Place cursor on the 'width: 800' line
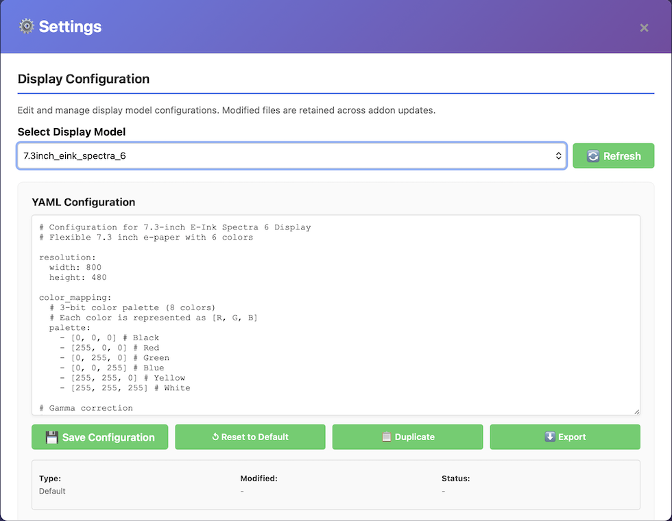Screen dimensions: 672x521 point(75,268)
